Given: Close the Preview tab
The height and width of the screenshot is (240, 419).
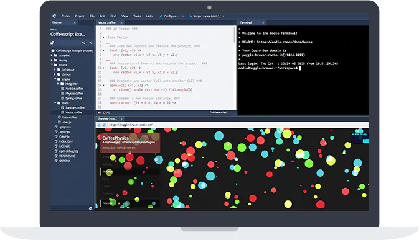Looking at the screenshot, I should tap(121, 119).
